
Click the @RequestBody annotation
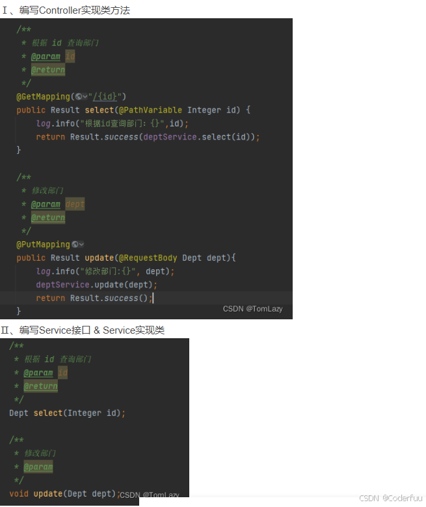[148, 257]
